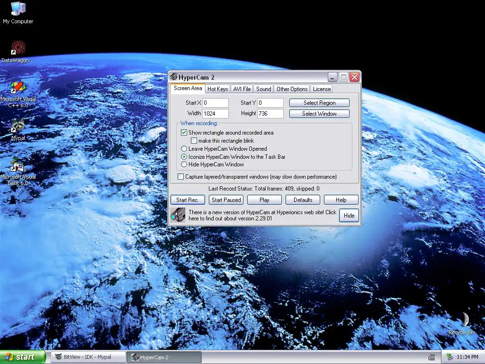Enable make this rectangle blink

point(194,140)
